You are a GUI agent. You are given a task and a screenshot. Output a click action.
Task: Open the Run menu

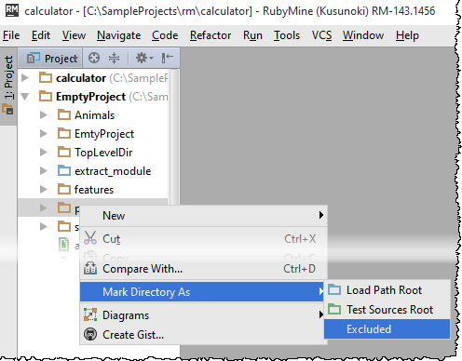coord(252,35)
